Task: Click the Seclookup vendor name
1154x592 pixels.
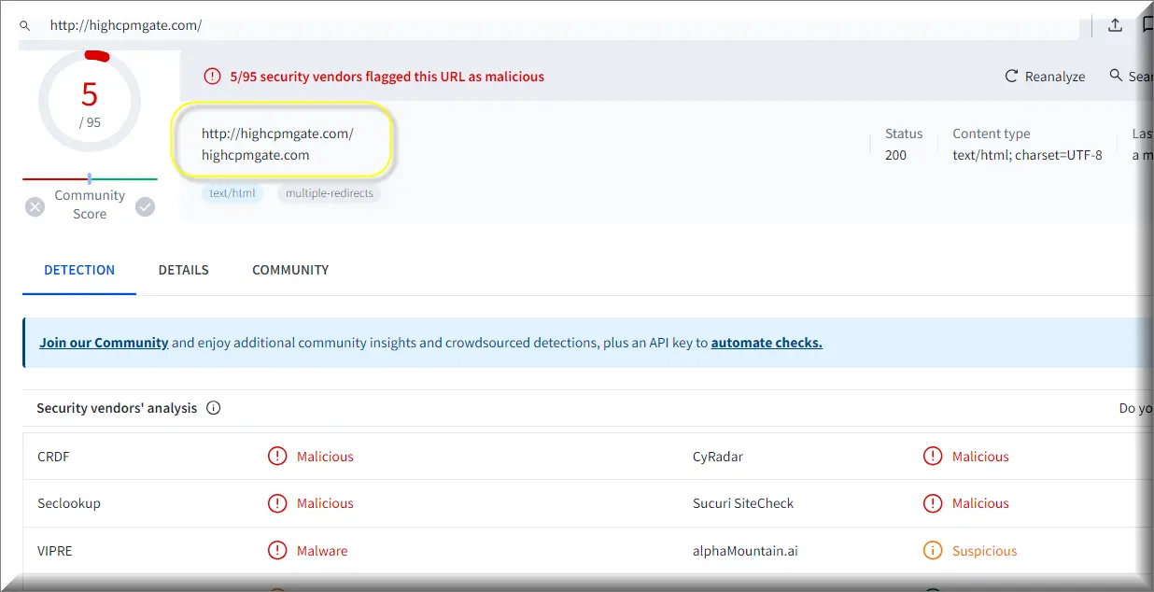Action: [x=69, y=503]
